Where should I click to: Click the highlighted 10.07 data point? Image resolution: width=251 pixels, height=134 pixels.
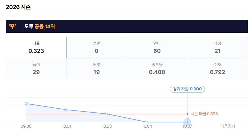click(187, 122)
